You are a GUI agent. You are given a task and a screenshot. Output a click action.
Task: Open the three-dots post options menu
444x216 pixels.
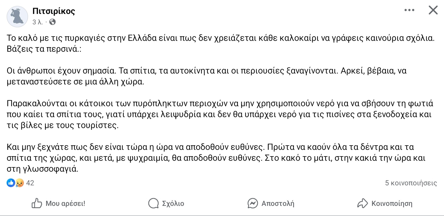tap(409, 10)
